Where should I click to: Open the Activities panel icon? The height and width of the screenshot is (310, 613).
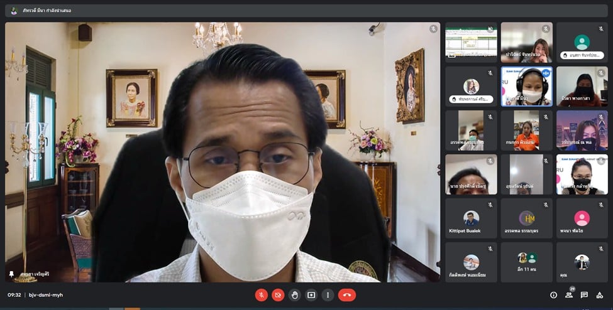coord(600,295)
